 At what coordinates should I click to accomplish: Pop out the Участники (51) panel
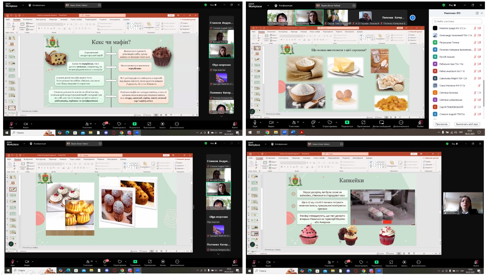477,13
